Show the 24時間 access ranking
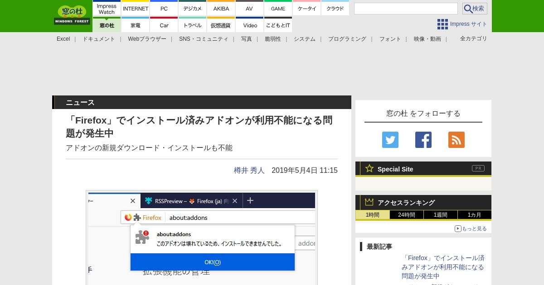Image resolution: width=544 pixels, height=285 pixels. click(x=407, y=215)
